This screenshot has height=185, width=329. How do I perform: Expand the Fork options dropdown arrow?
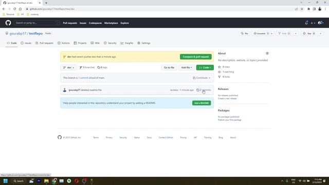click(x=296, y=33)
